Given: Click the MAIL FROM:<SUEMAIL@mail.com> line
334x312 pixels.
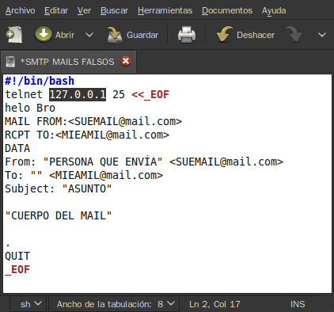Looking at the screenshot, I should pos(93,121).
